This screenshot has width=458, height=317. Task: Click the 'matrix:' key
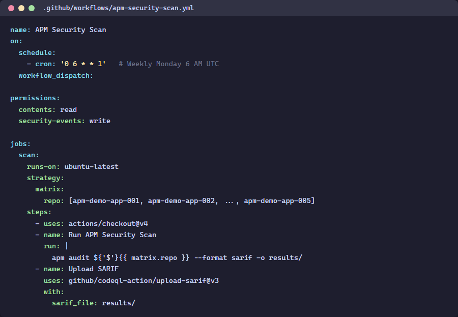49,189
